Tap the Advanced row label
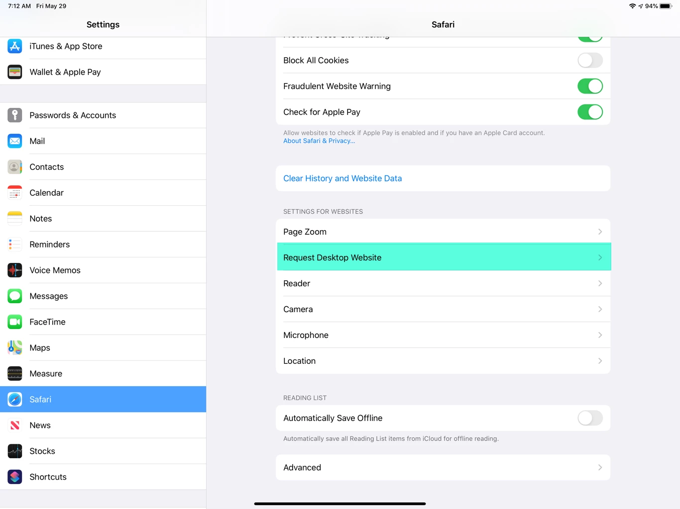Viewport: 680px width, 509px height. 302,468
